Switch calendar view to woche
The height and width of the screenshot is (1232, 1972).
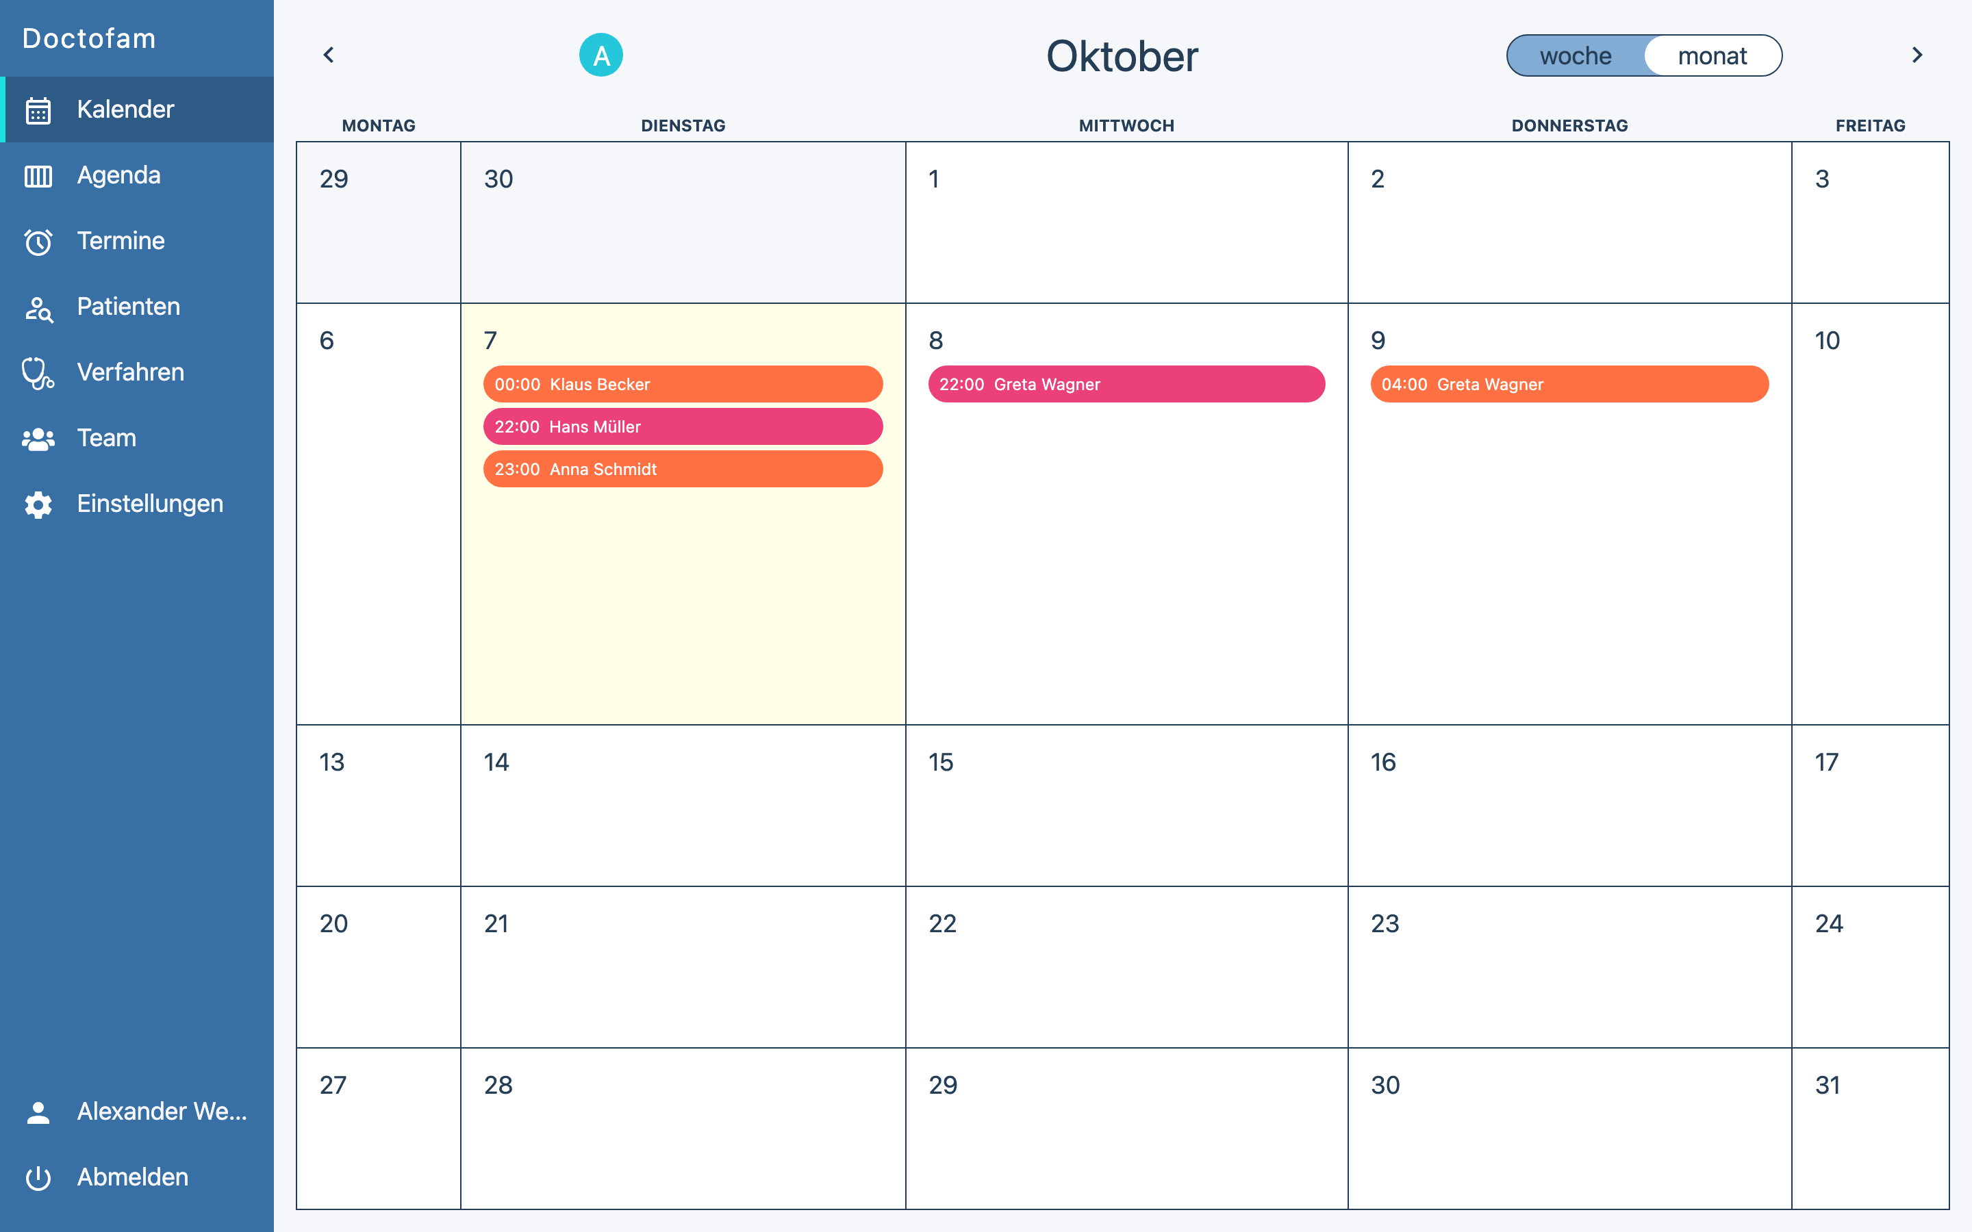[x=1575, y=56]
